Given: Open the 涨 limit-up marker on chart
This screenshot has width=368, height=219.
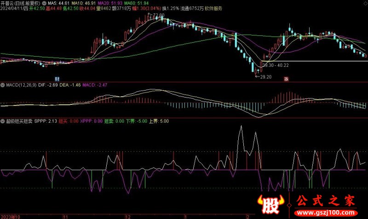Looking at the screenshot, I should click(x=286, y=79).
